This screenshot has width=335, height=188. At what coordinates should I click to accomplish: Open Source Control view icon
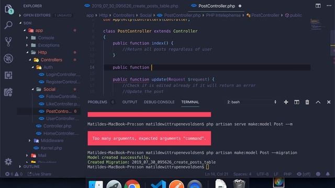8,42
